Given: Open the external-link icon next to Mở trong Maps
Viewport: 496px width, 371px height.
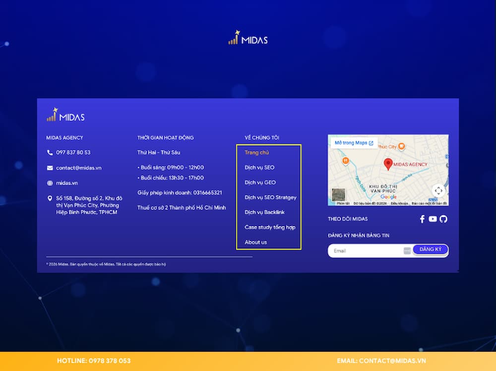Looking at the screenshot, I should [371, 143].
